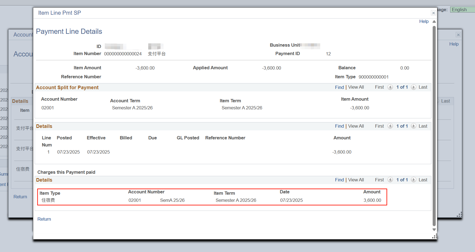475x252 pixels.
Task: Click First in the payment Details section
Action: (x=379, y=126)
